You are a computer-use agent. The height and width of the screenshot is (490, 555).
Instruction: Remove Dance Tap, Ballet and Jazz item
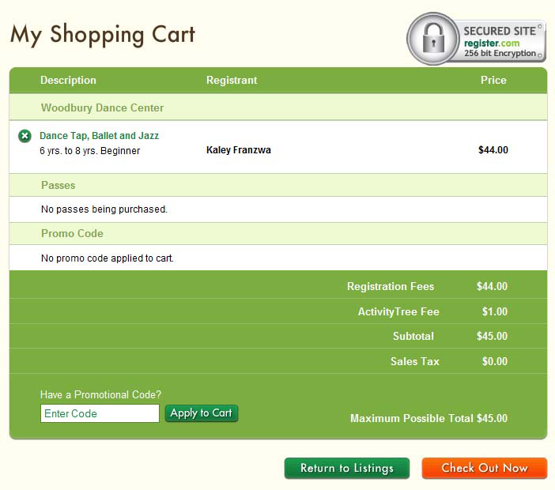[x=25, y=136]
